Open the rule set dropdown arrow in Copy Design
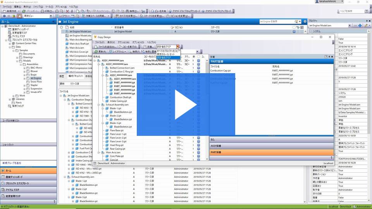Viewport: 372px width, 209px height. 178,47
